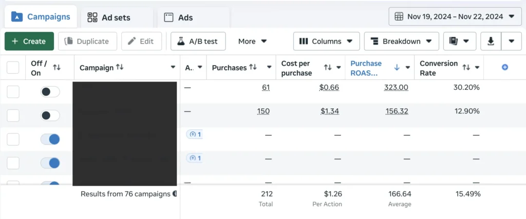The width and height of the screenshot is (526, 219).
Task: Click Results from 76 campaigns text
Action: (125, 194)
